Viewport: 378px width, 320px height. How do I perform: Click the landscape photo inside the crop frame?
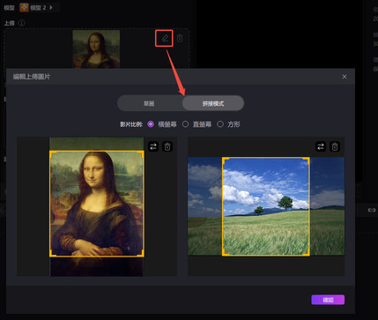pyautogui.click(x=266, y=206)
